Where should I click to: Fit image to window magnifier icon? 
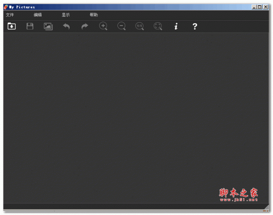(158, 26)
